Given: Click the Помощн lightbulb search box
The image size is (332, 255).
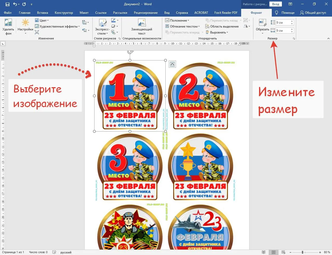Looking at the screenshot, I should tap(285, 13).
